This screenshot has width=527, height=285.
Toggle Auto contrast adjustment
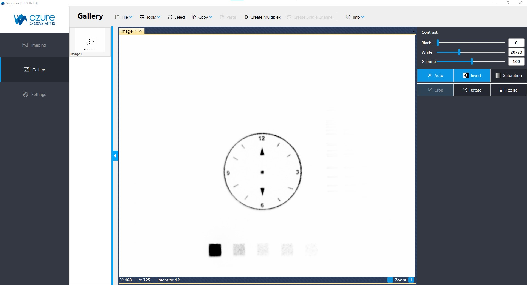pos(435,75)
